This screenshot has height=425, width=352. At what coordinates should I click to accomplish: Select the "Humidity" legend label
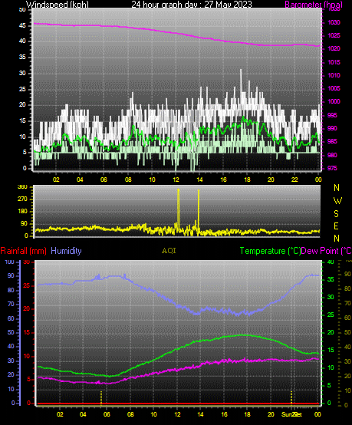pyautogui.click(x=66, y=251)
